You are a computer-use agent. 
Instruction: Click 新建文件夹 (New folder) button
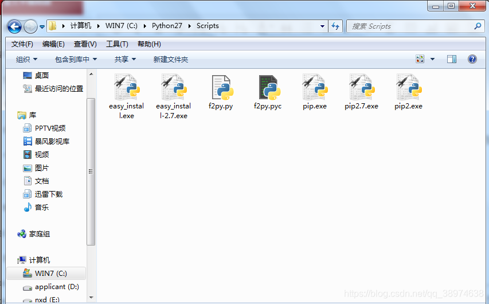[171, 59]
